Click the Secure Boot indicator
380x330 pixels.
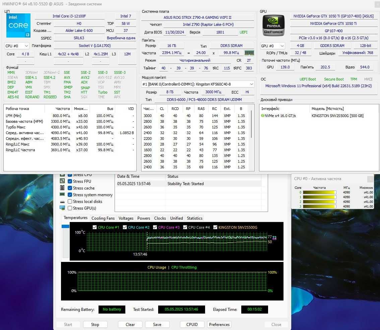tap(334, 79)
